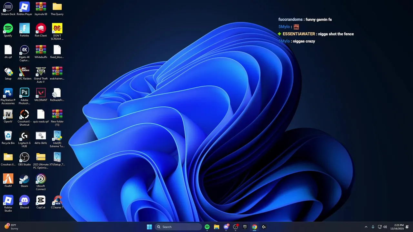Select the Stream Deck desktop shortcut
The image size is (413, 232).
click(8, 9)
